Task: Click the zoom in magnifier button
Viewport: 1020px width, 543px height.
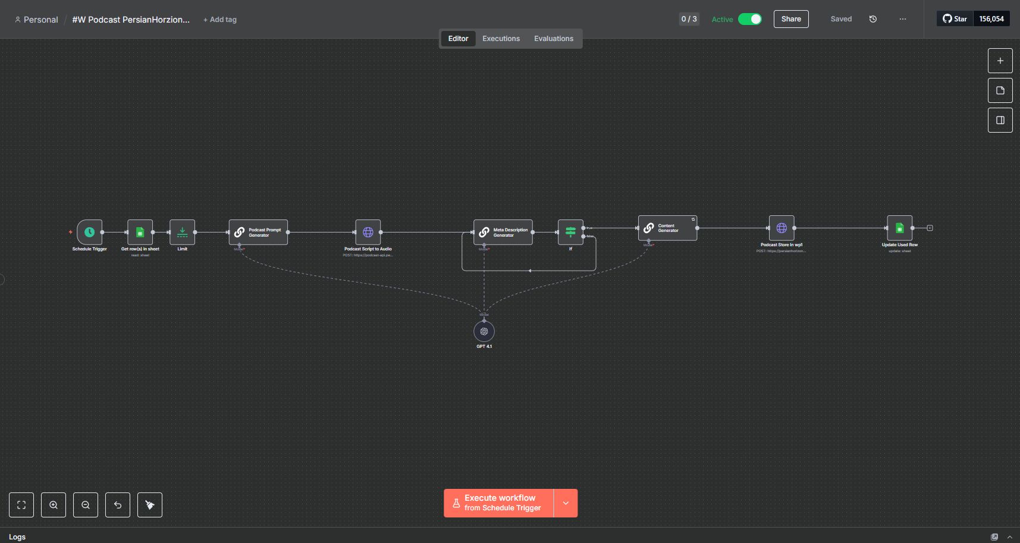Action: tap(54, 505)
